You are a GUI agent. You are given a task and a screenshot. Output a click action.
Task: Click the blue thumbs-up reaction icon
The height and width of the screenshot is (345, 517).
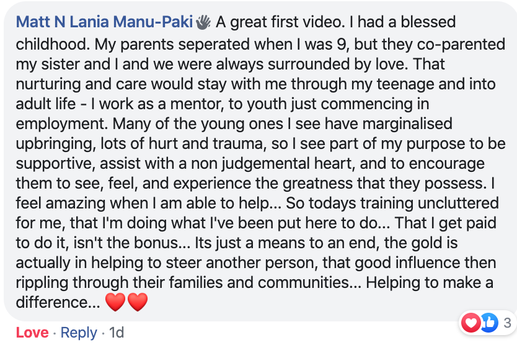[x=488, y=322]
